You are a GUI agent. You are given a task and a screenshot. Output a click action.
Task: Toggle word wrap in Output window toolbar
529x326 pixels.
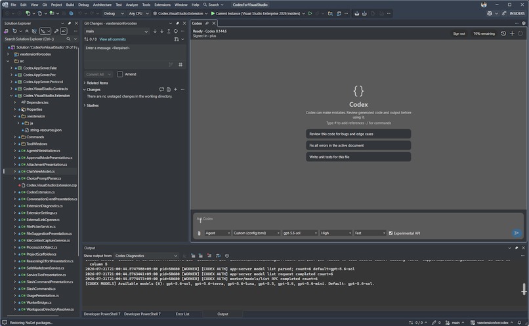218,256
